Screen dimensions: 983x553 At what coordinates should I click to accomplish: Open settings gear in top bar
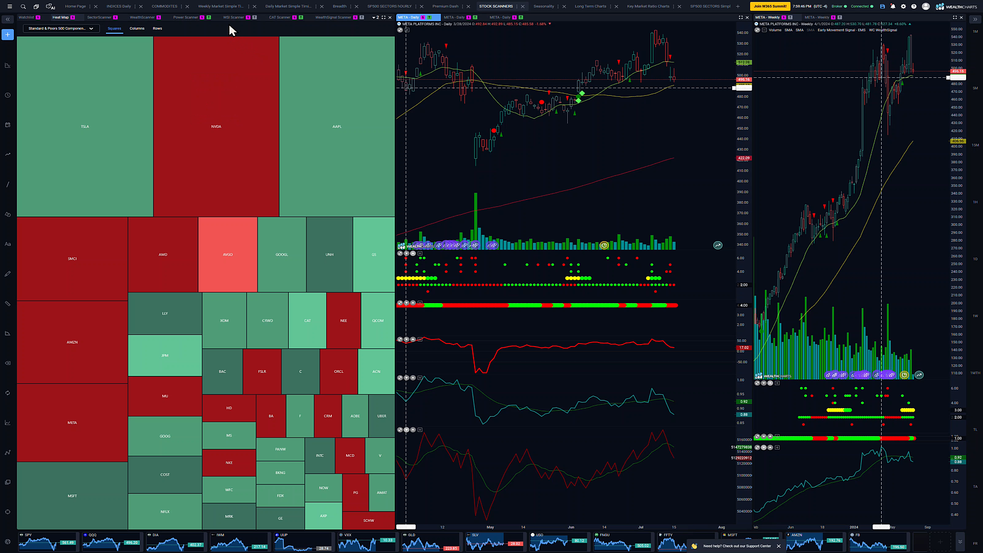pyautogui.click(x=903, y=6)
